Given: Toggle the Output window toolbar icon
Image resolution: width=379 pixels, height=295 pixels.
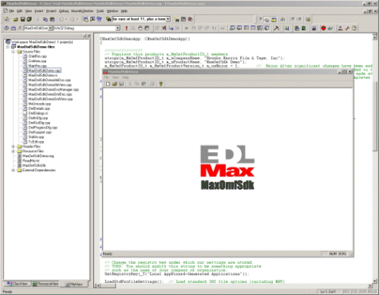Looking at the screenshot, I should coord(93,19).
